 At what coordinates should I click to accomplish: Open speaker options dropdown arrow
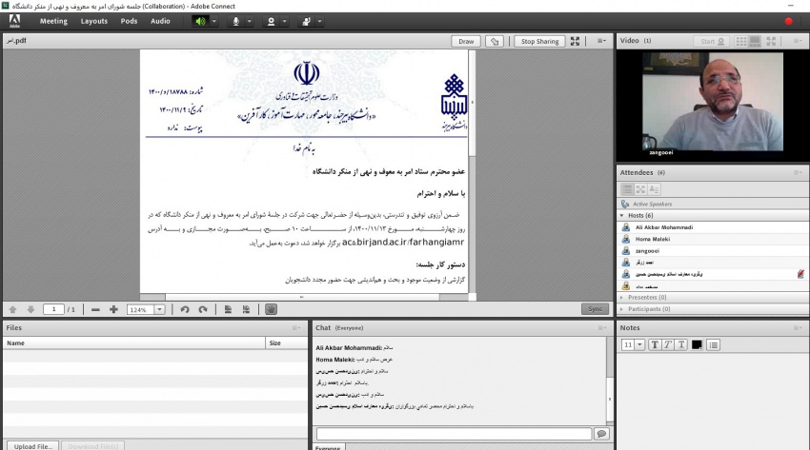click(213, 21)
